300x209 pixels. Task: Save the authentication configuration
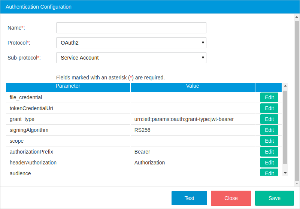[275, 198]
